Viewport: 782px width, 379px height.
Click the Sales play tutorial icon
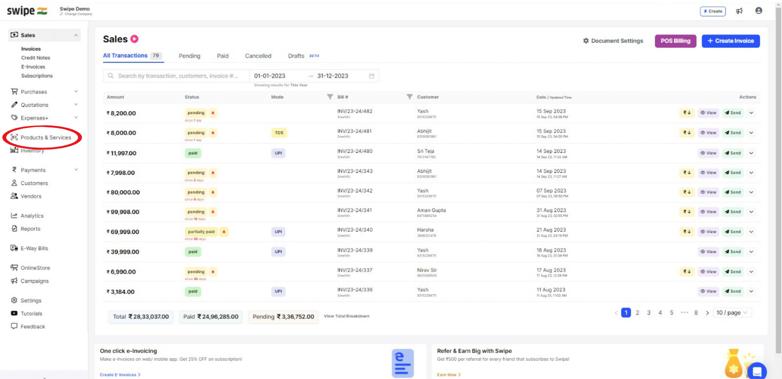(x=134, y=39)
